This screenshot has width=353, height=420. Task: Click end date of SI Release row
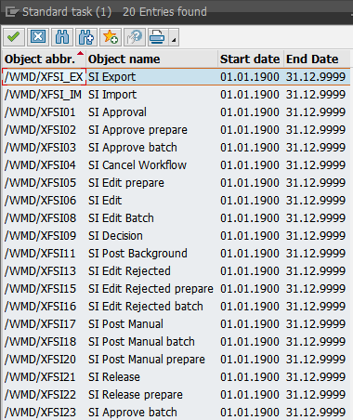click(x=316, y=377)
